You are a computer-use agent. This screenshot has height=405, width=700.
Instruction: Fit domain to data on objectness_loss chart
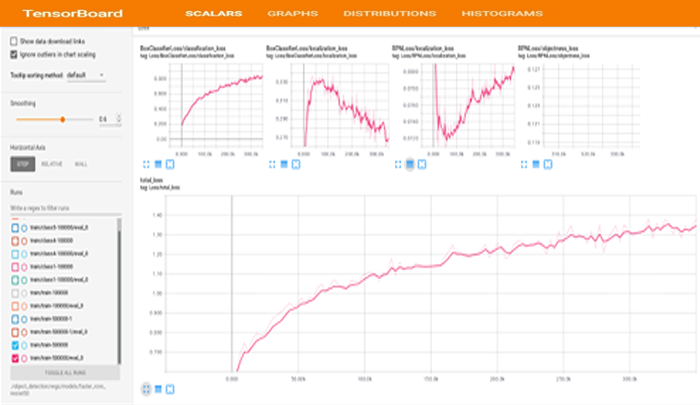tap(545, 164)
